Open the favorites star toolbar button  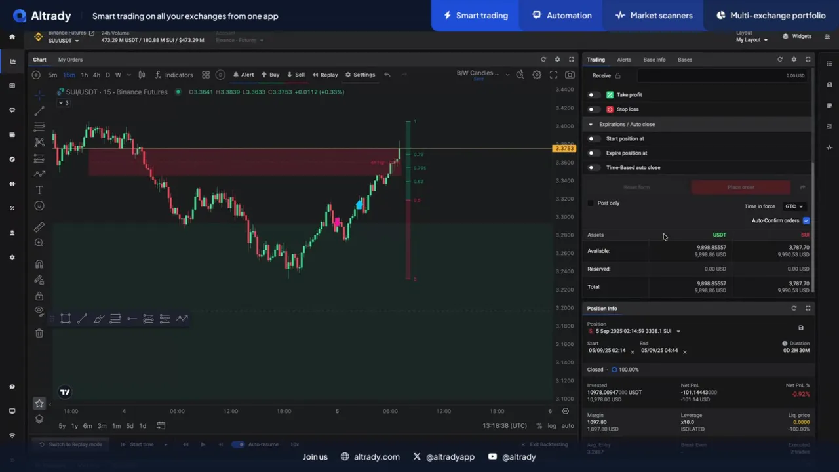coord(39,403)
